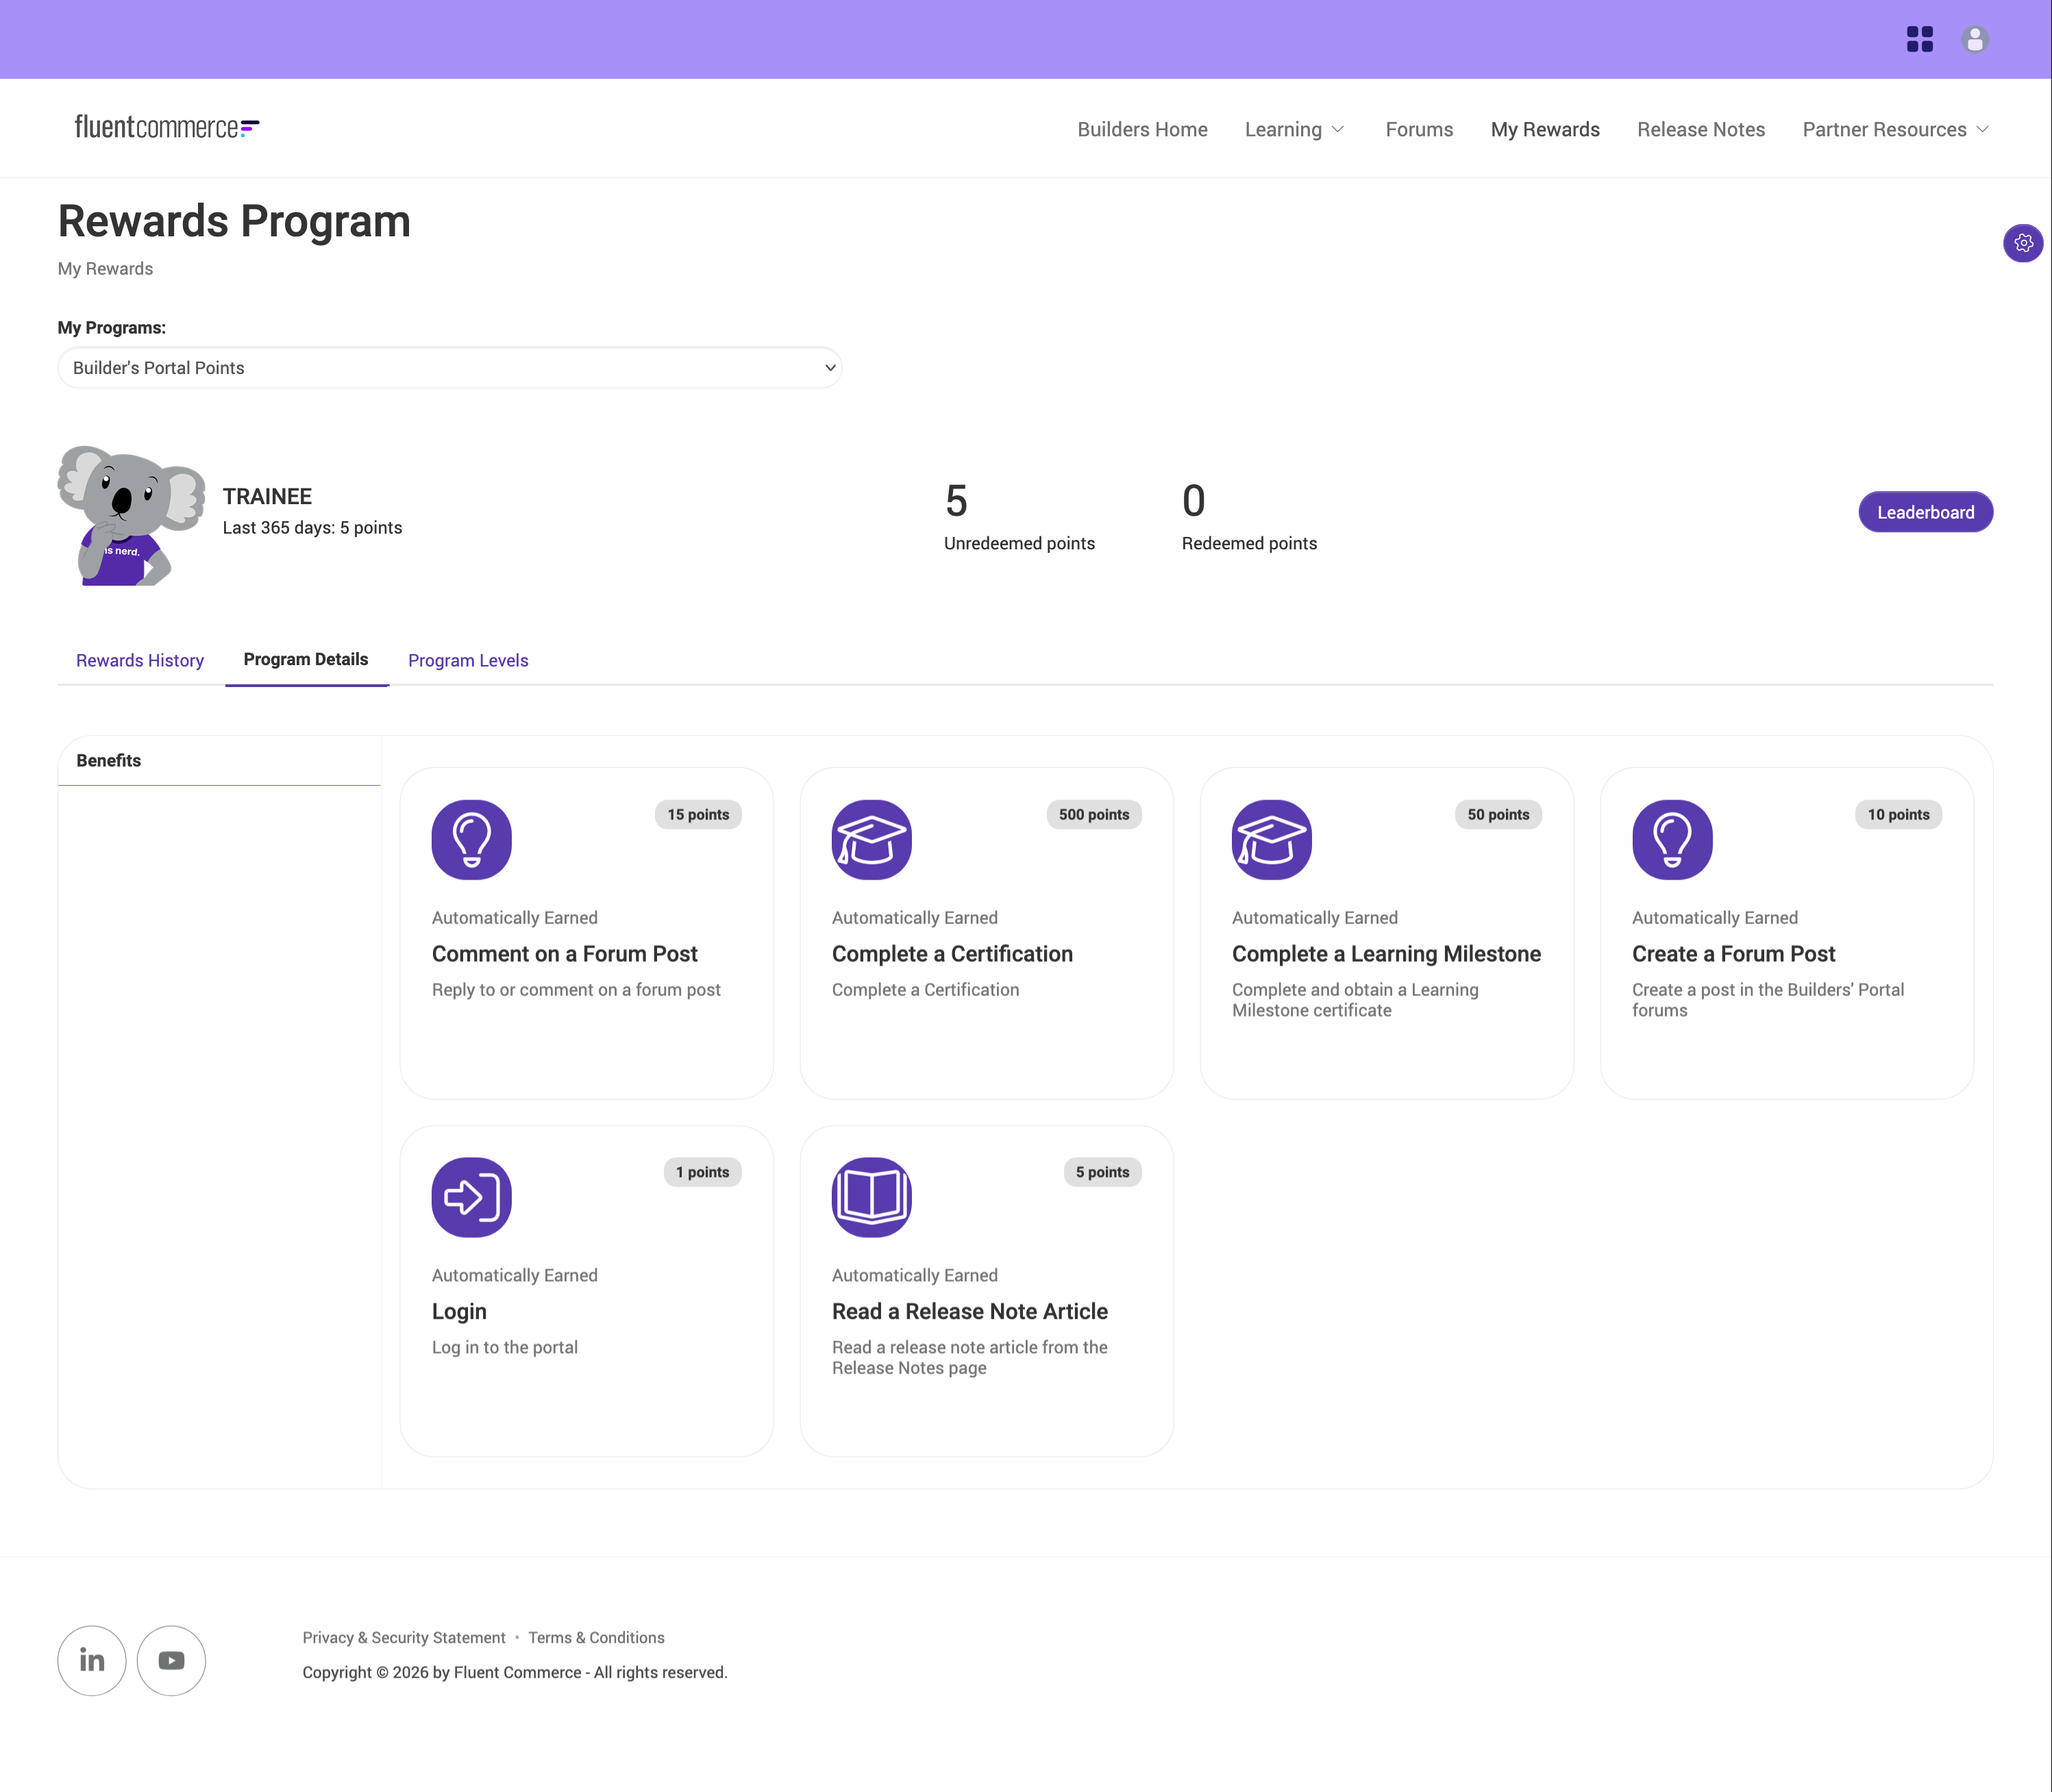2052x1792 pixels.
Task: Click the Unredeemed points label
Action: (x=1019, y=543)
